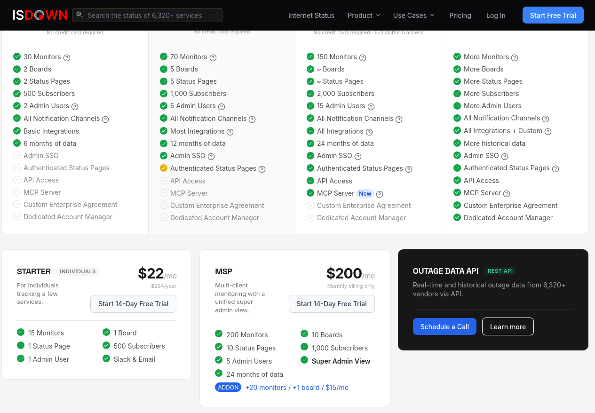Click '6 months of data' feature text
This screenshot has width=595, height=413.
50,143
